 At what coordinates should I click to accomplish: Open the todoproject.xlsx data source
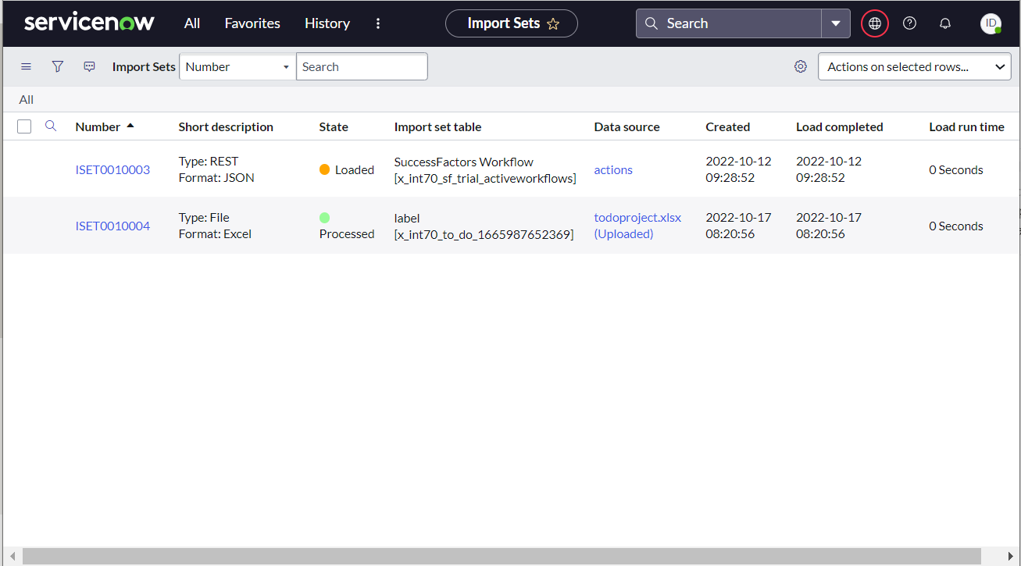637,218
